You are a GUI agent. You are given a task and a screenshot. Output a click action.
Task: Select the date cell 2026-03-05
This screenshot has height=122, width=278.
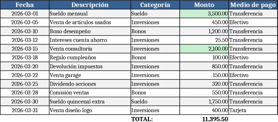coord(25,22)
